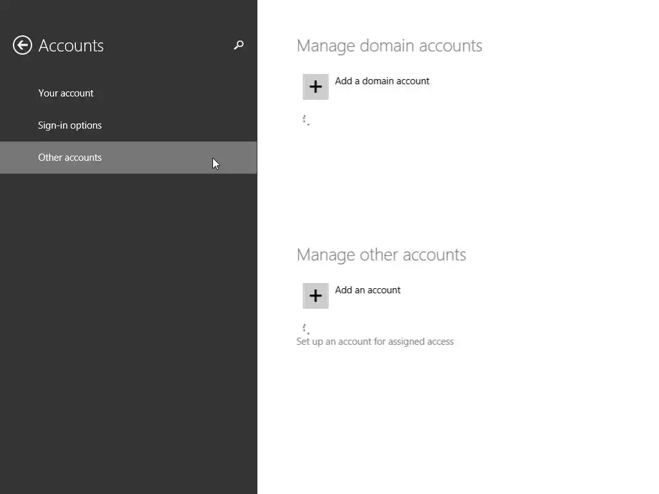The width and height of the screenshot is (659, 494).
Task: Click the Manage domain accounts heading
Action: (389, 46)
